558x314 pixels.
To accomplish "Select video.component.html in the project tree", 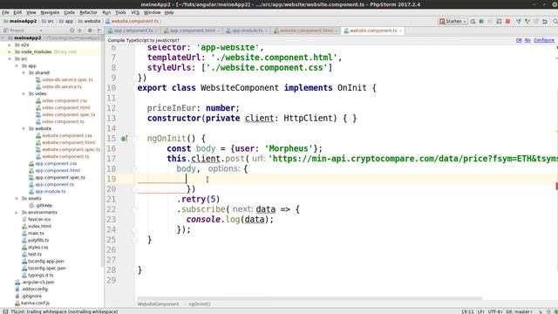I will coord(66,107).
